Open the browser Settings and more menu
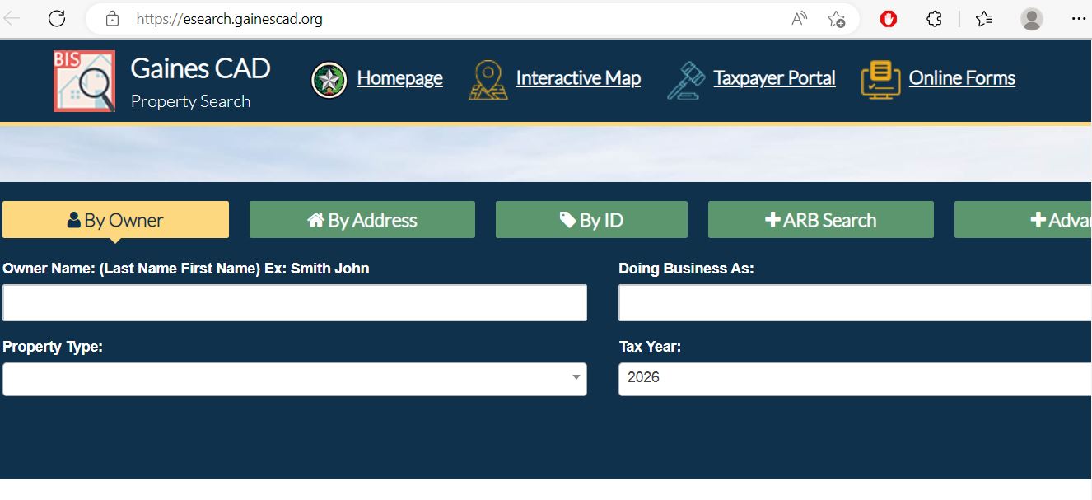This screenshot has width=1092, height=500. tap(1078, 19)
